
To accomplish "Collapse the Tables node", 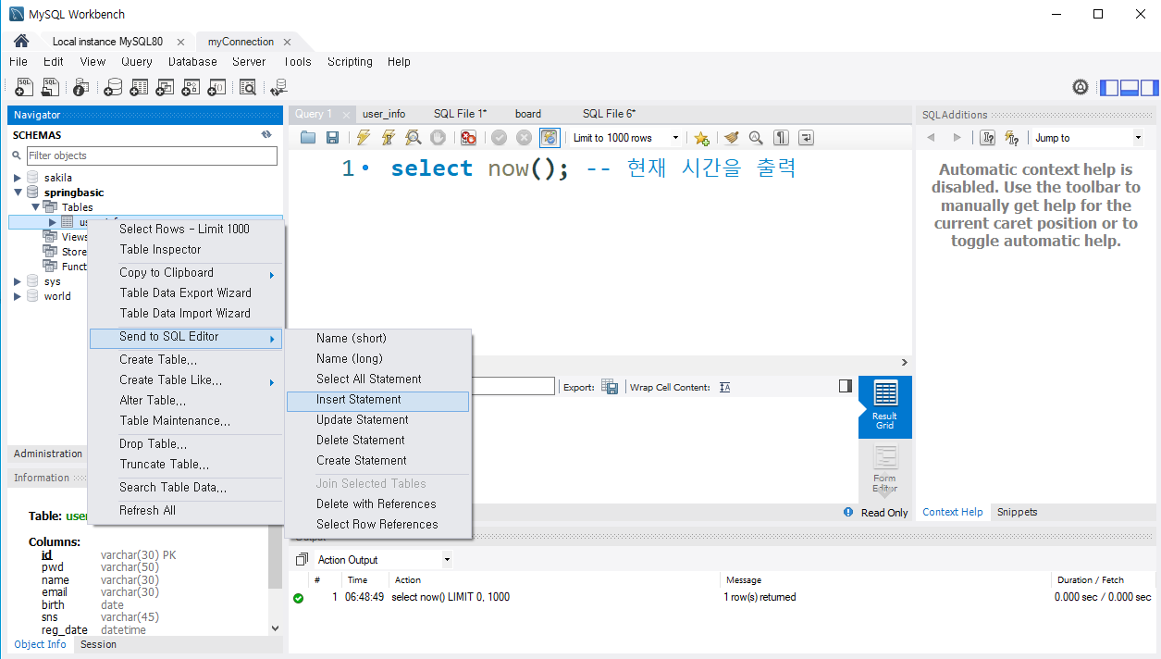I will 35,207.
